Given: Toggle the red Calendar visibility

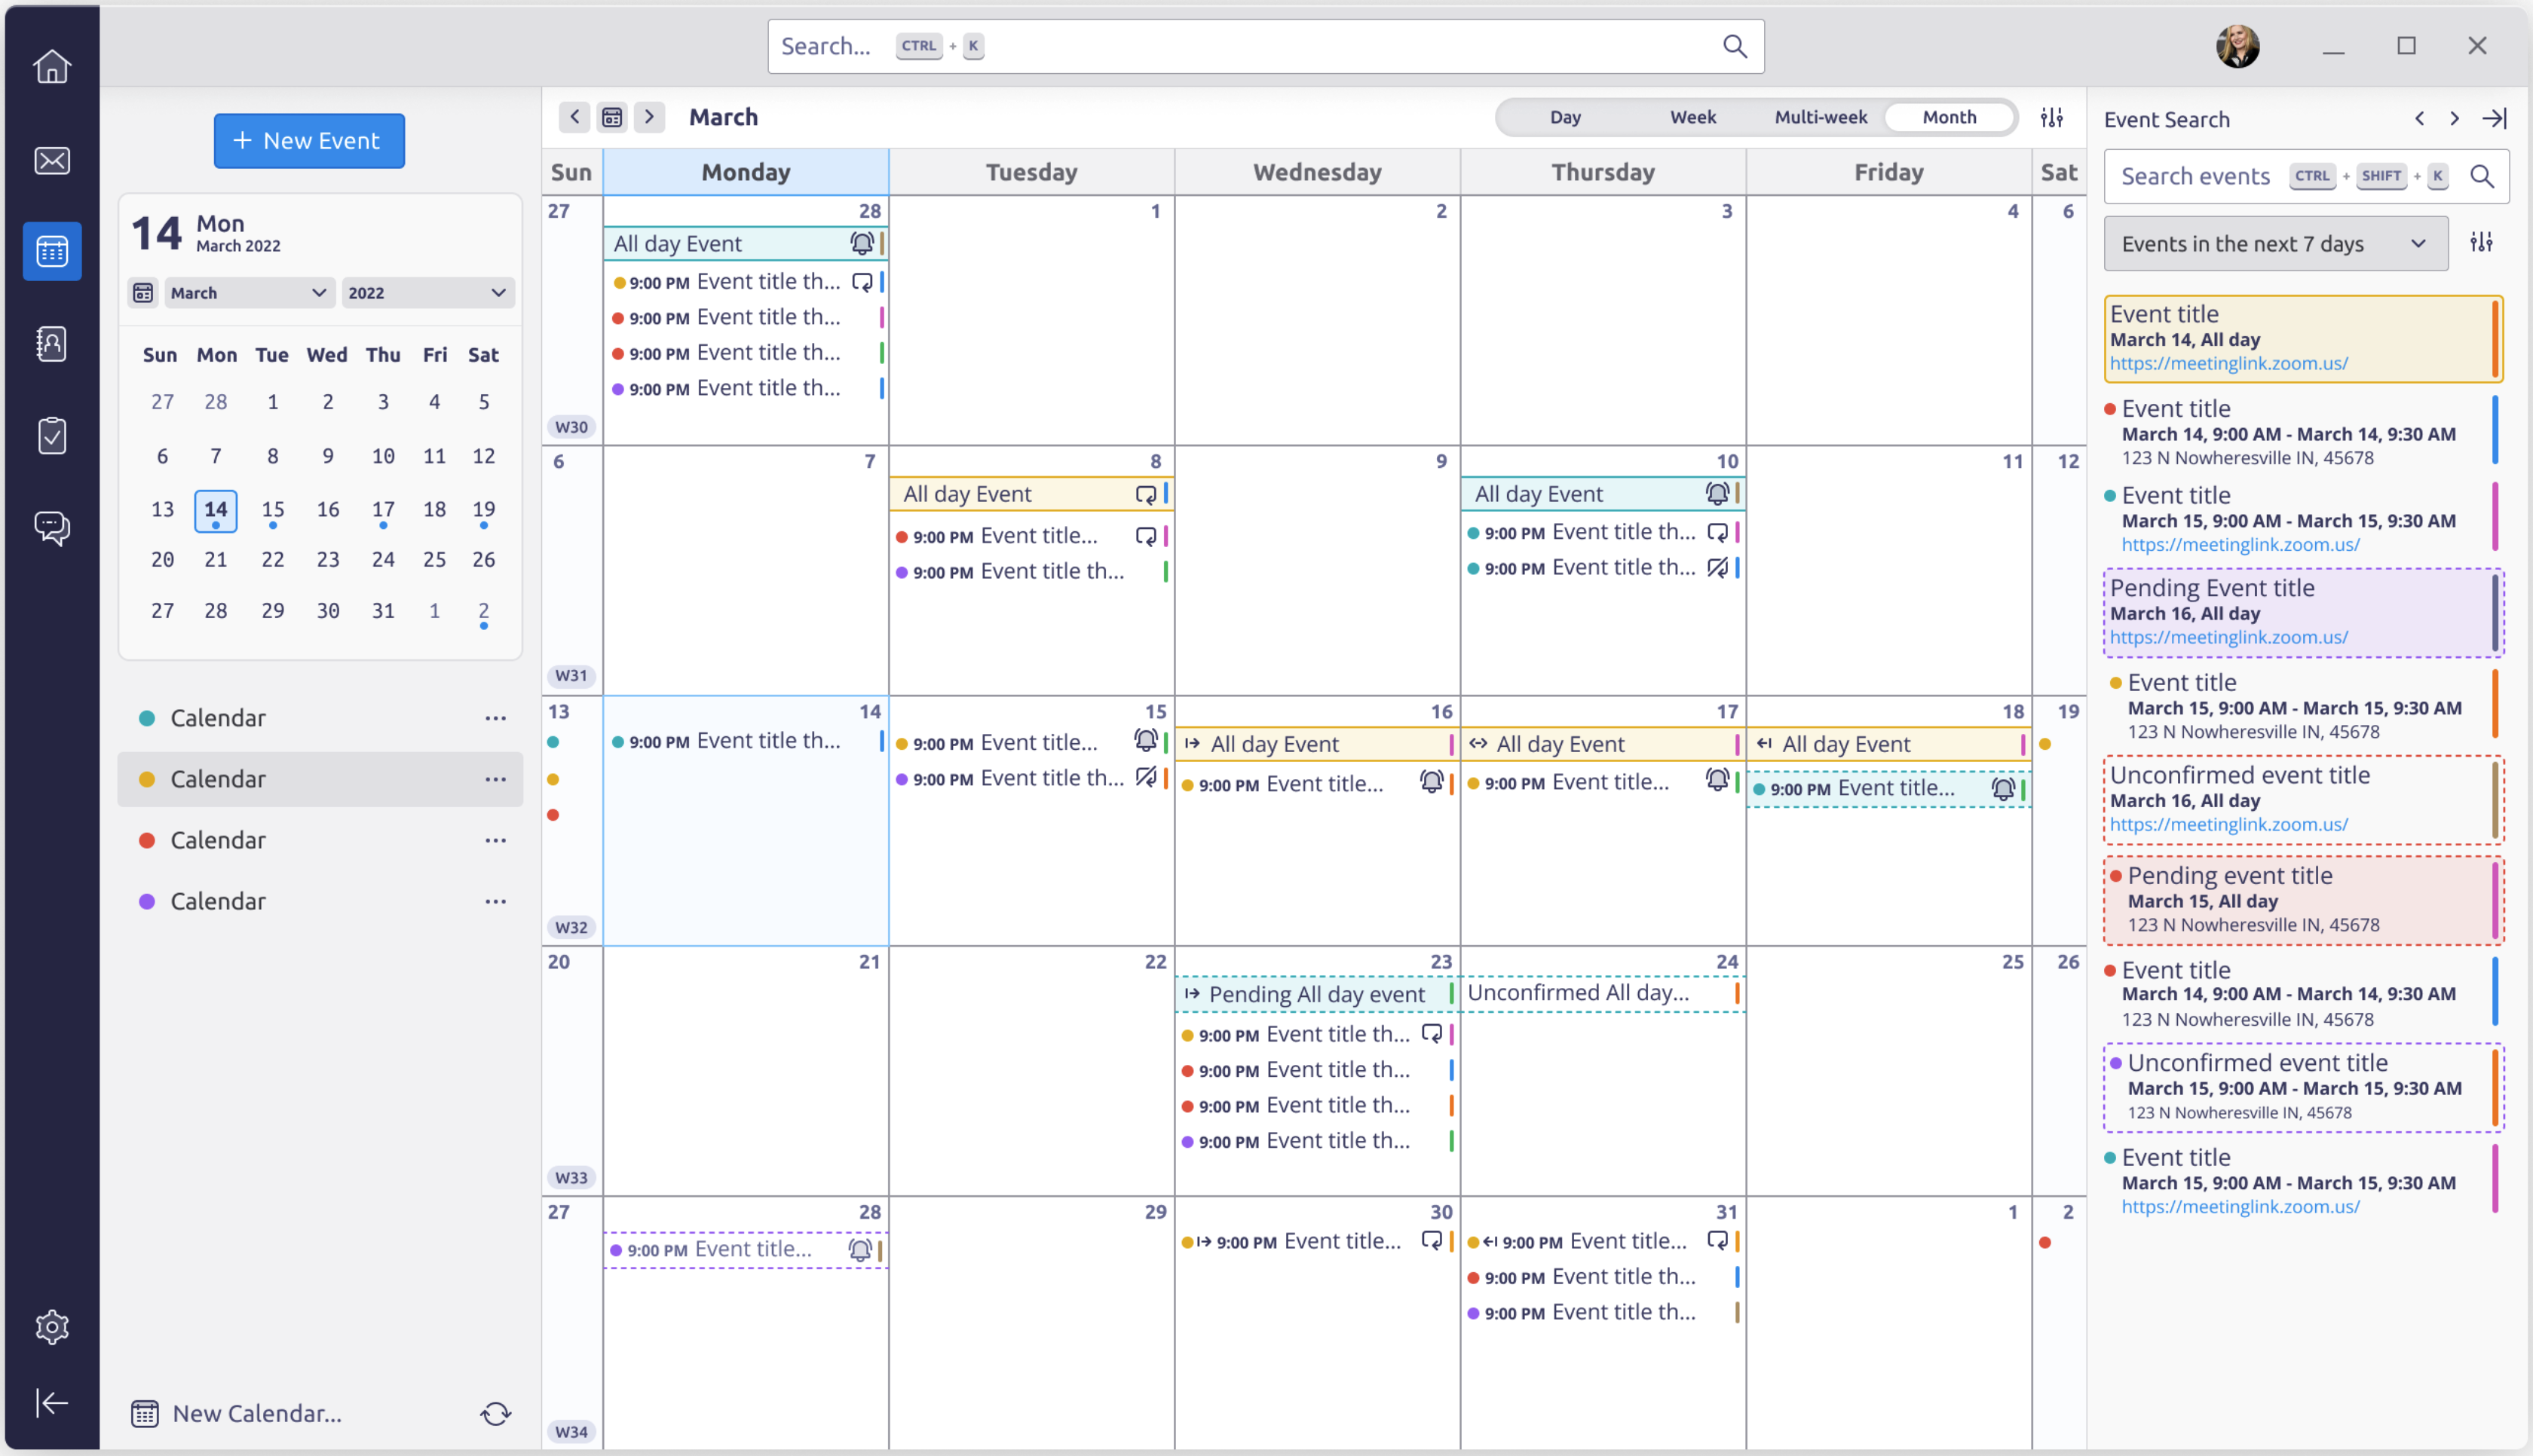Looking at the screenshot, I should [x=146, y=840].
